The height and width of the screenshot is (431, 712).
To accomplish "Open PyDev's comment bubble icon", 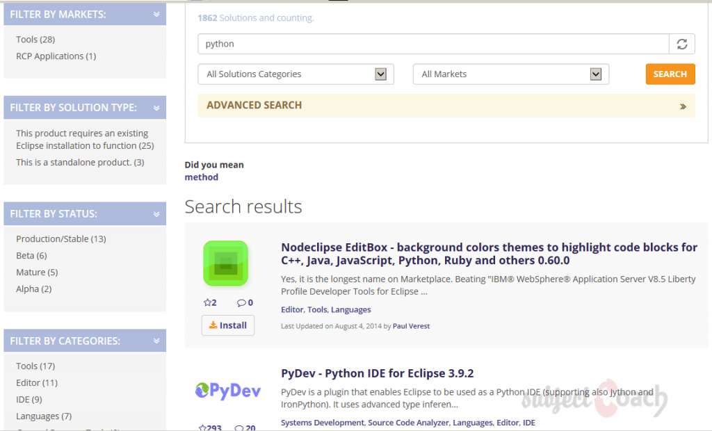I will click(238, 428).
